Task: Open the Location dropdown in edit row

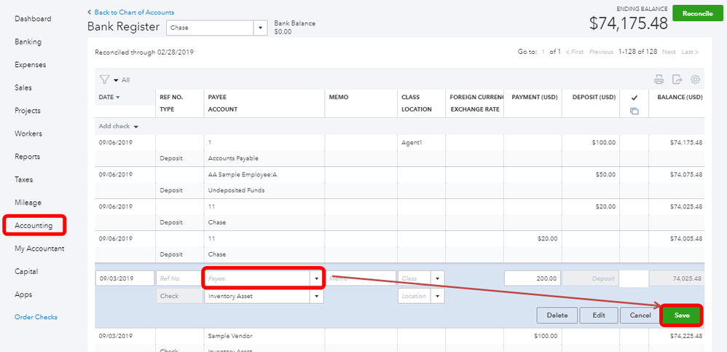Action: coord(437,297)
